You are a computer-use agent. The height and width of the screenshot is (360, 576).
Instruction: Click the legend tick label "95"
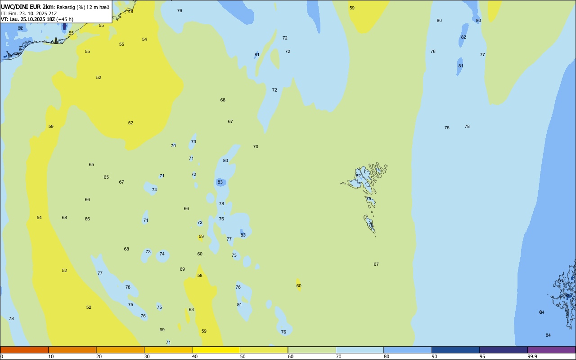[482, 356]
